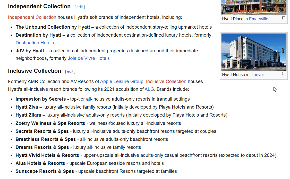Visit the Apple Leisure Group article
The image size is (290, 179).
[122, 82]
